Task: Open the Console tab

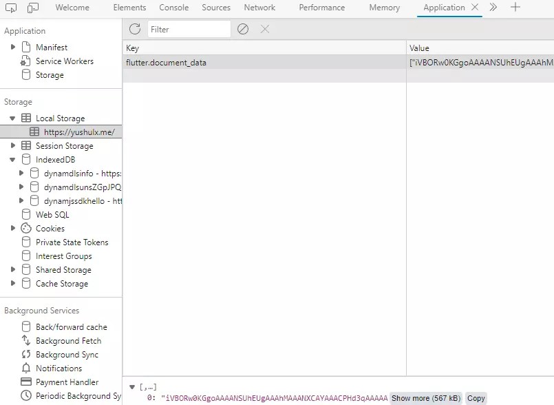Action: pyautogui.click(x=173, y=7)
